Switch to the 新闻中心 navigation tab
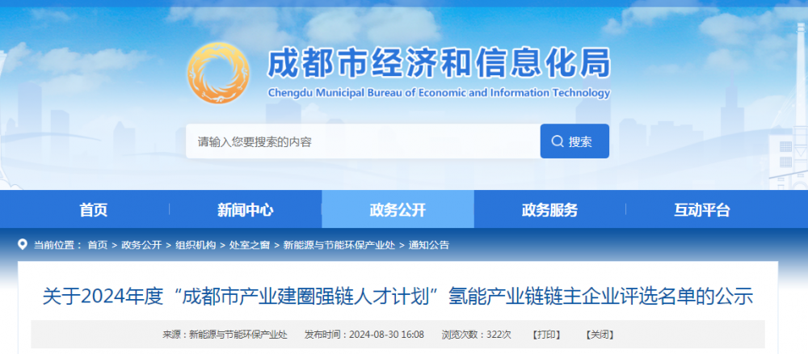Viewport: 808px width, 354px height. tap(246, 210)
